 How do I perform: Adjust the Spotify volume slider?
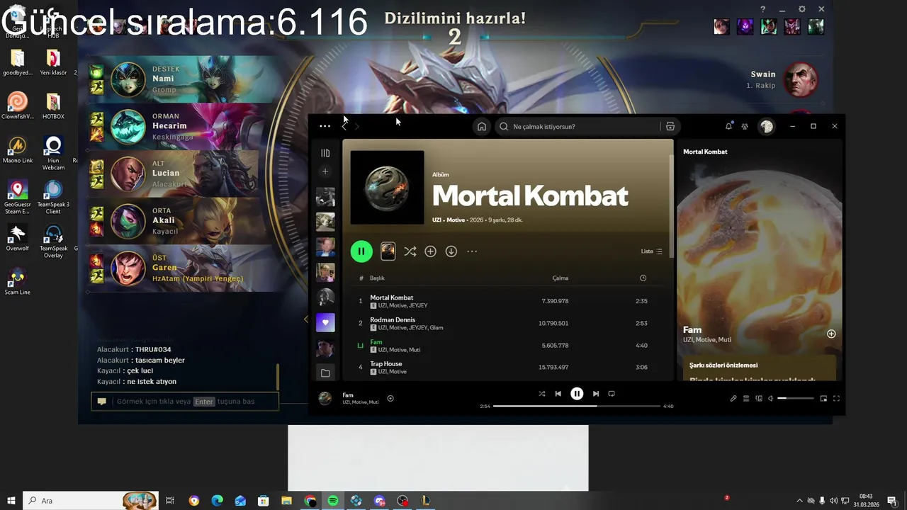pyautogui.click(x=796, y=398)
